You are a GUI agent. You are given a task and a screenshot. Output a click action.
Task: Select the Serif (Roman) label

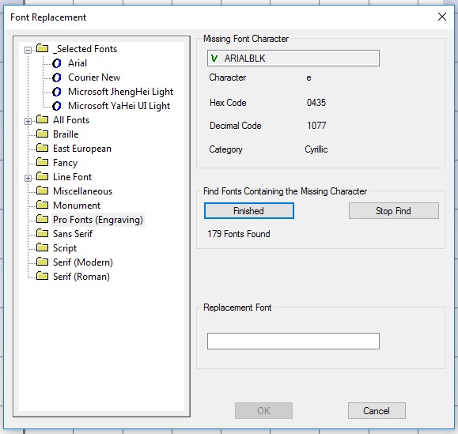(x=81, y=277)
